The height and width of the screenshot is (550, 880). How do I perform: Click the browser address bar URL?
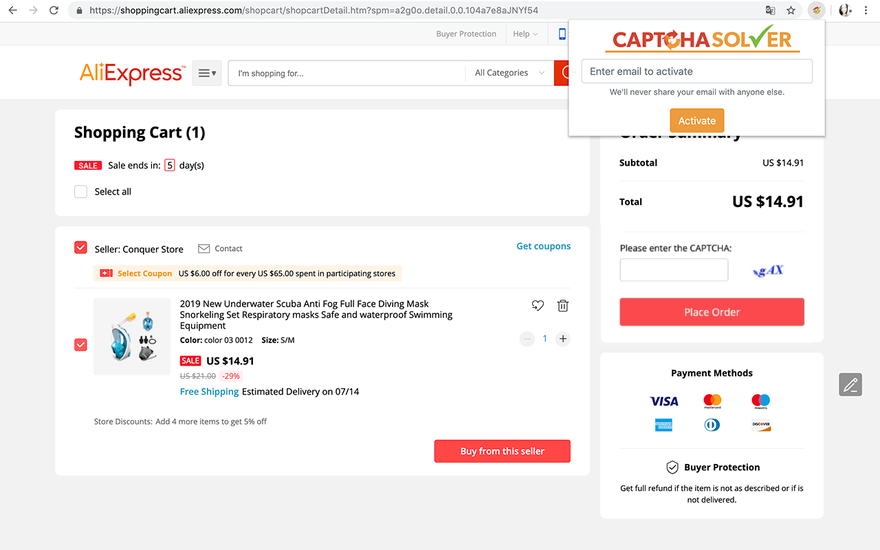313,10
